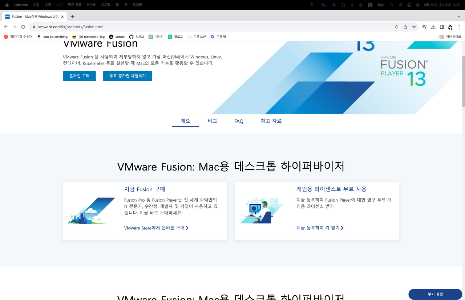Open the 보기 menu
This screenshot has width=465, height=300.
60,5
